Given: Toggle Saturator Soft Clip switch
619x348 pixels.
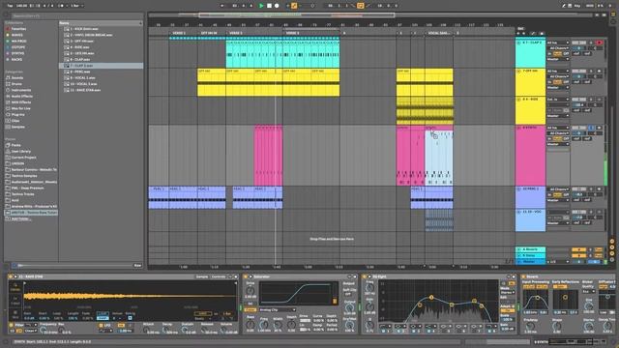Looking at the screenshot, I should 348,294.
